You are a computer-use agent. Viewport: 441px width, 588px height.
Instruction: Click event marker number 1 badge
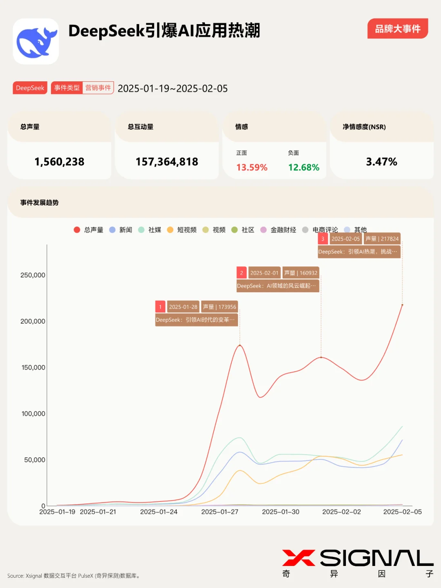pos(160,307)
